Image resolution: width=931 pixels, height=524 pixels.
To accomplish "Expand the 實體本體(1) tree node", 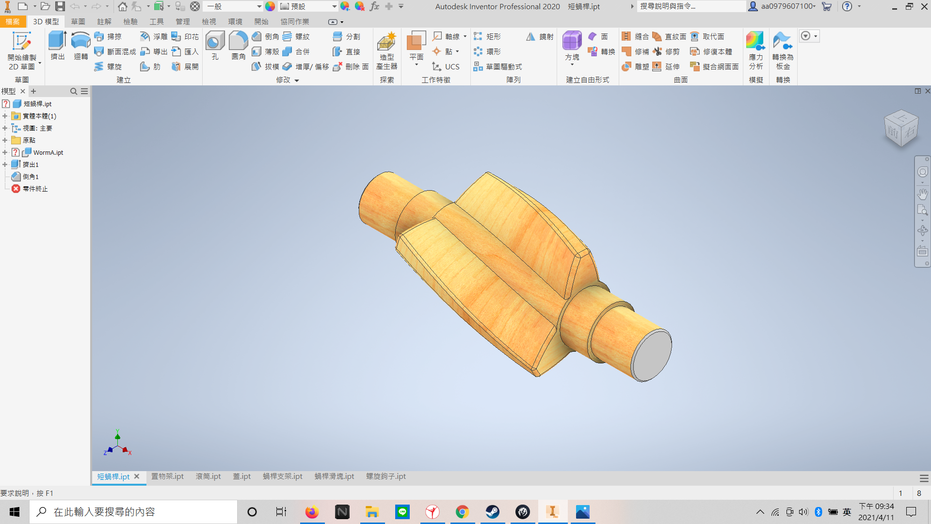I will [5, 116].
